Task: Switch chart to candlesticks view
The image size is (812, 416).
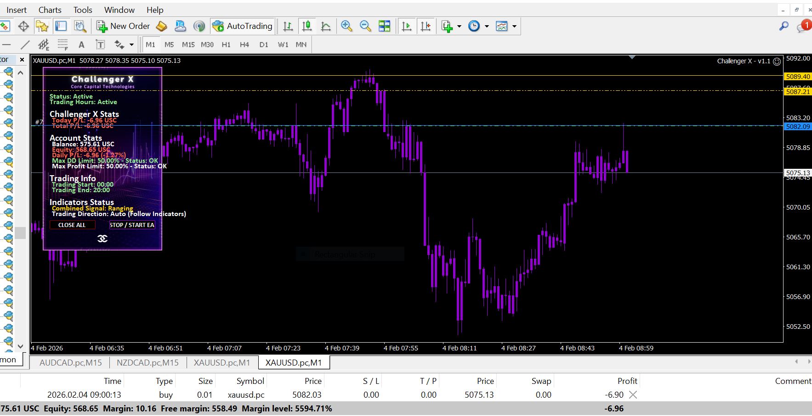Action: pos(307,26)
